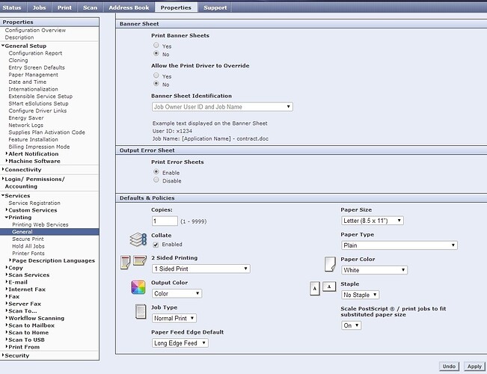This screenshot has height=374, width=487.
Task: Click the left 2 Sided Printing icon
Action: pos(126,263)
